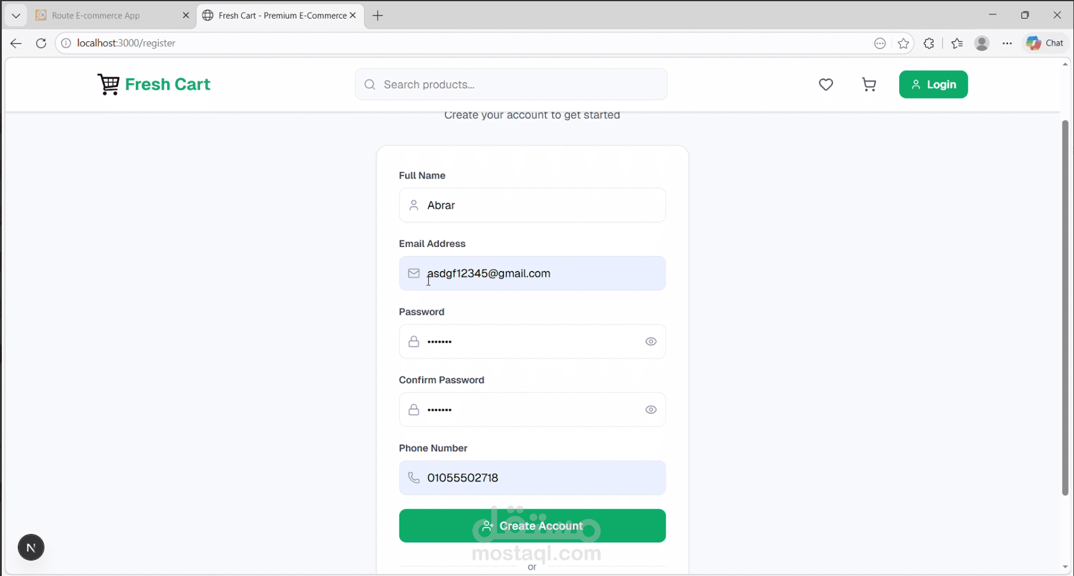
Task: Click the user icon in Full Name field
Action: [414, 205]
